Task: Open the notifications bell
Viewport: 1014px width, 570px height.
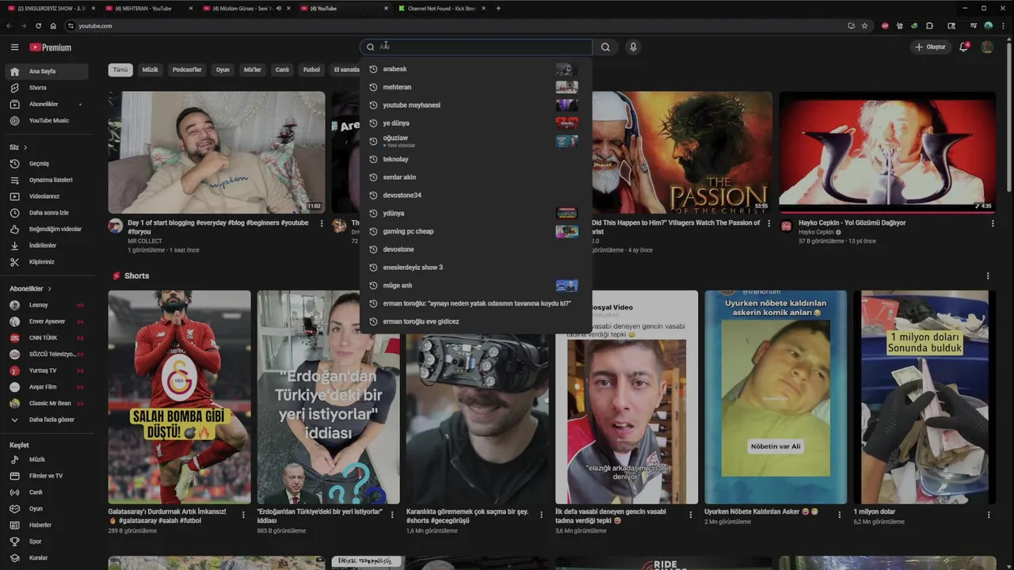Action: pyautogui.click(x=964, y=47)
